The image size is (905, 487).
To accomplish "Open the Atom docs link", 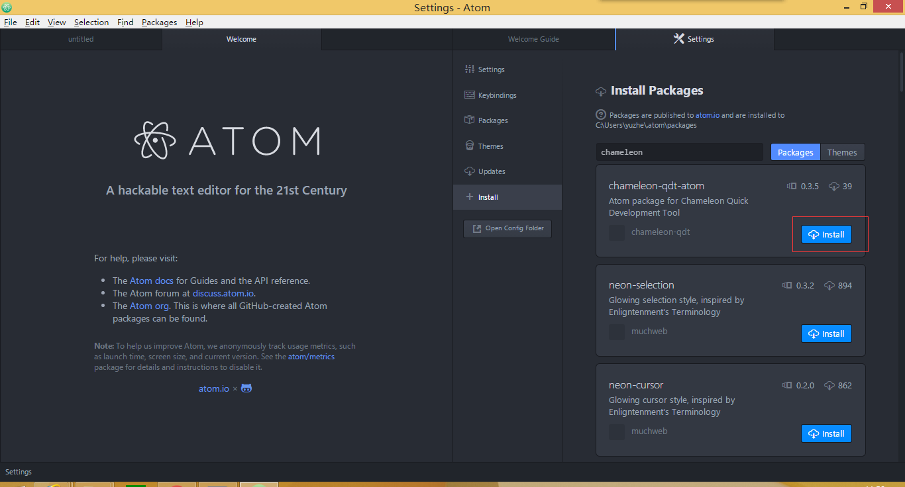I will (x=152, y=281).
